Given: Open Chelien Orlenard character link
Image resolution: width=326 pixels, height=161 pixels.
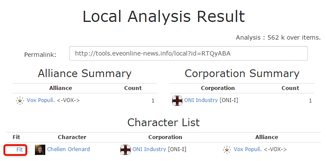Looking at the screenshot, I should coord(69,149).
